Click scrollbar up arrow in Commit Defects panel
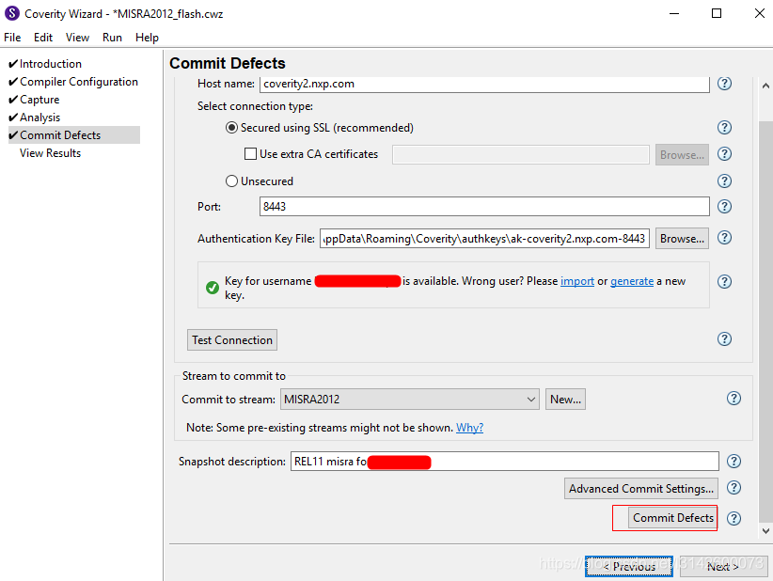 (x=765, y=86)
